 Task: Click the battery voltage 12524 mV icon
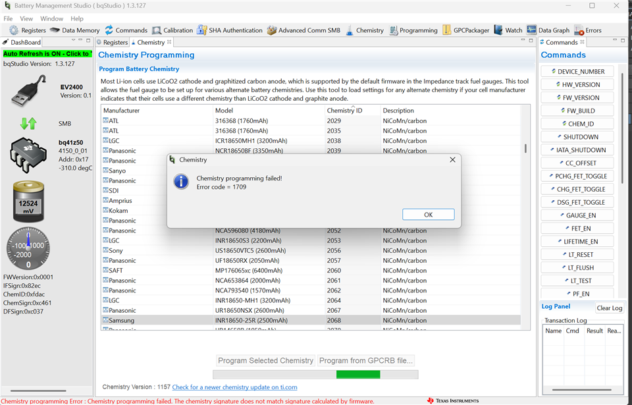[28, 202]
